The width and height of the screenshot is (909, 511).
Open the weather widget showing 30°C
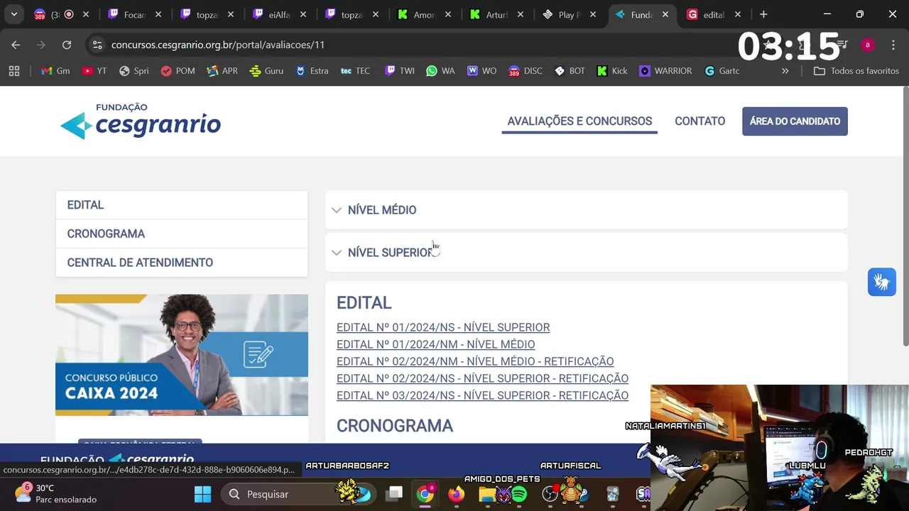pos(55,494)
